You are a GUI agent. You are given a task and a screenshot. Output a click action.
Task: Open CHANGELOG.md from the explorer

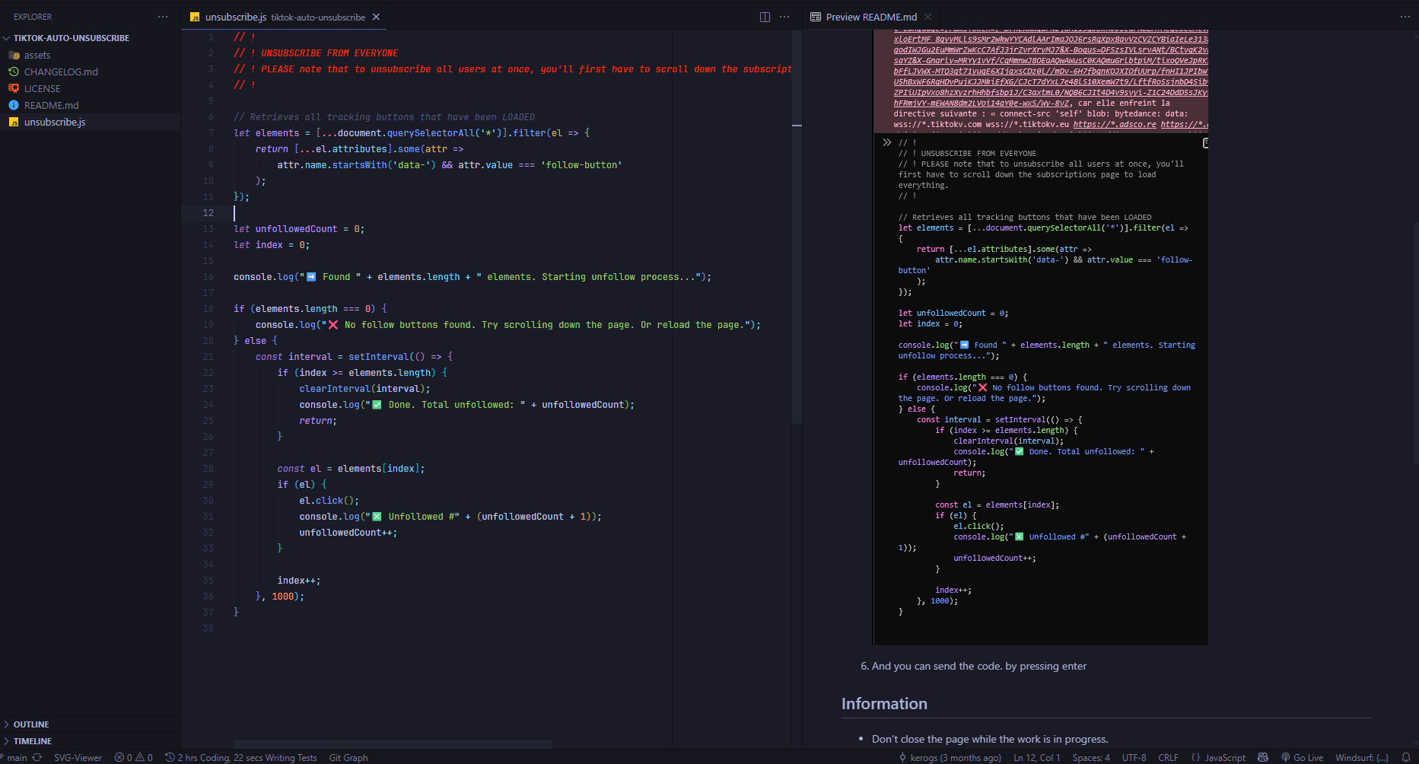click(x=61, y=72)
